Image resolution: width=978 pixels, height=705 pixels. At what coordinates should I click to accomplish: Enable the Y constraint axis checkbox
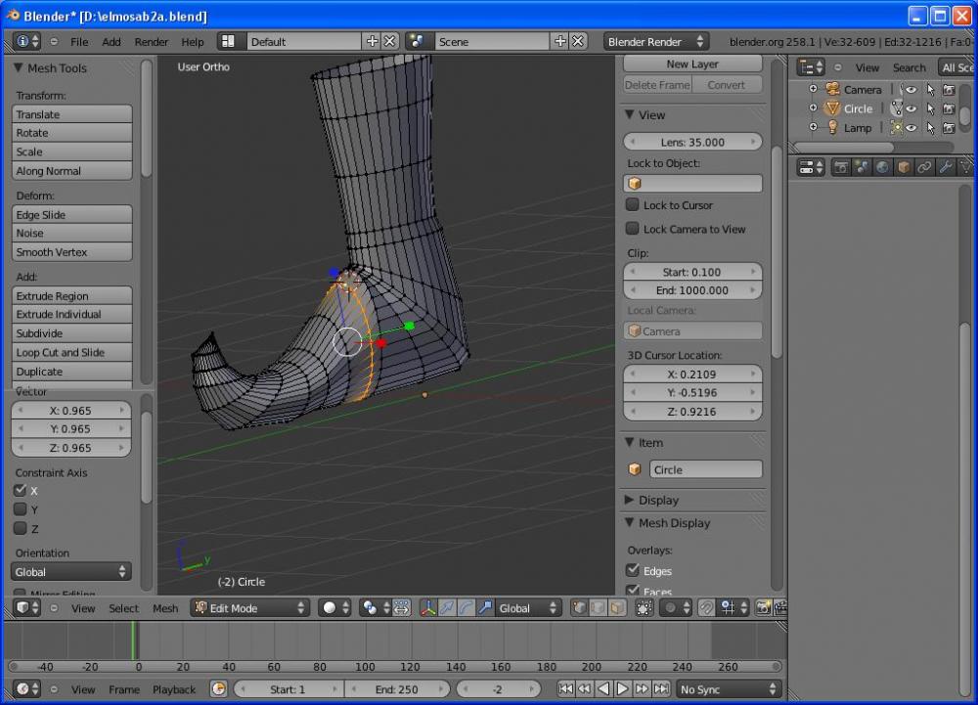tap(20, 509)
